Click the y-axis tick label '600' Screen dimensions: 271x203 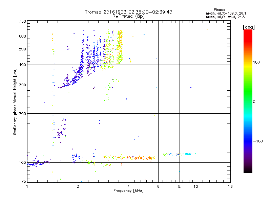pyautogui.click(x=22, y=36)
